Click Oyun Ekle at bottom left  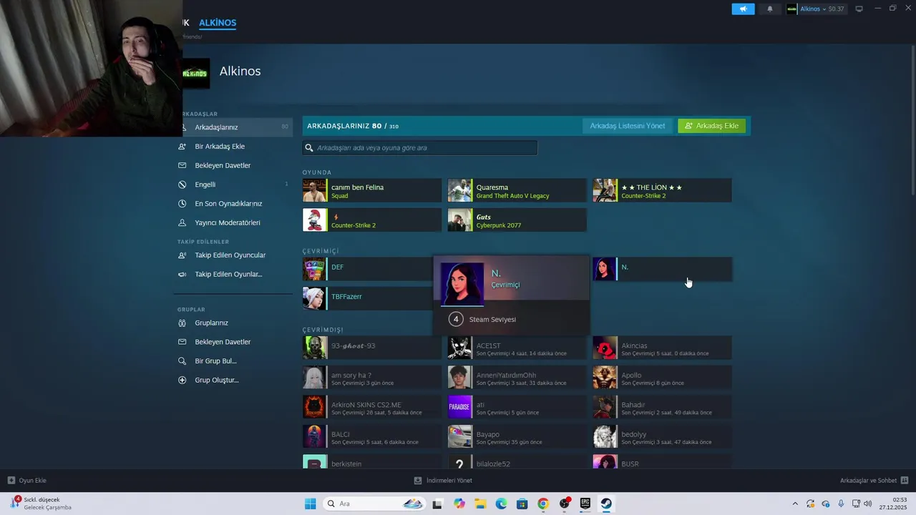[27, 481]
